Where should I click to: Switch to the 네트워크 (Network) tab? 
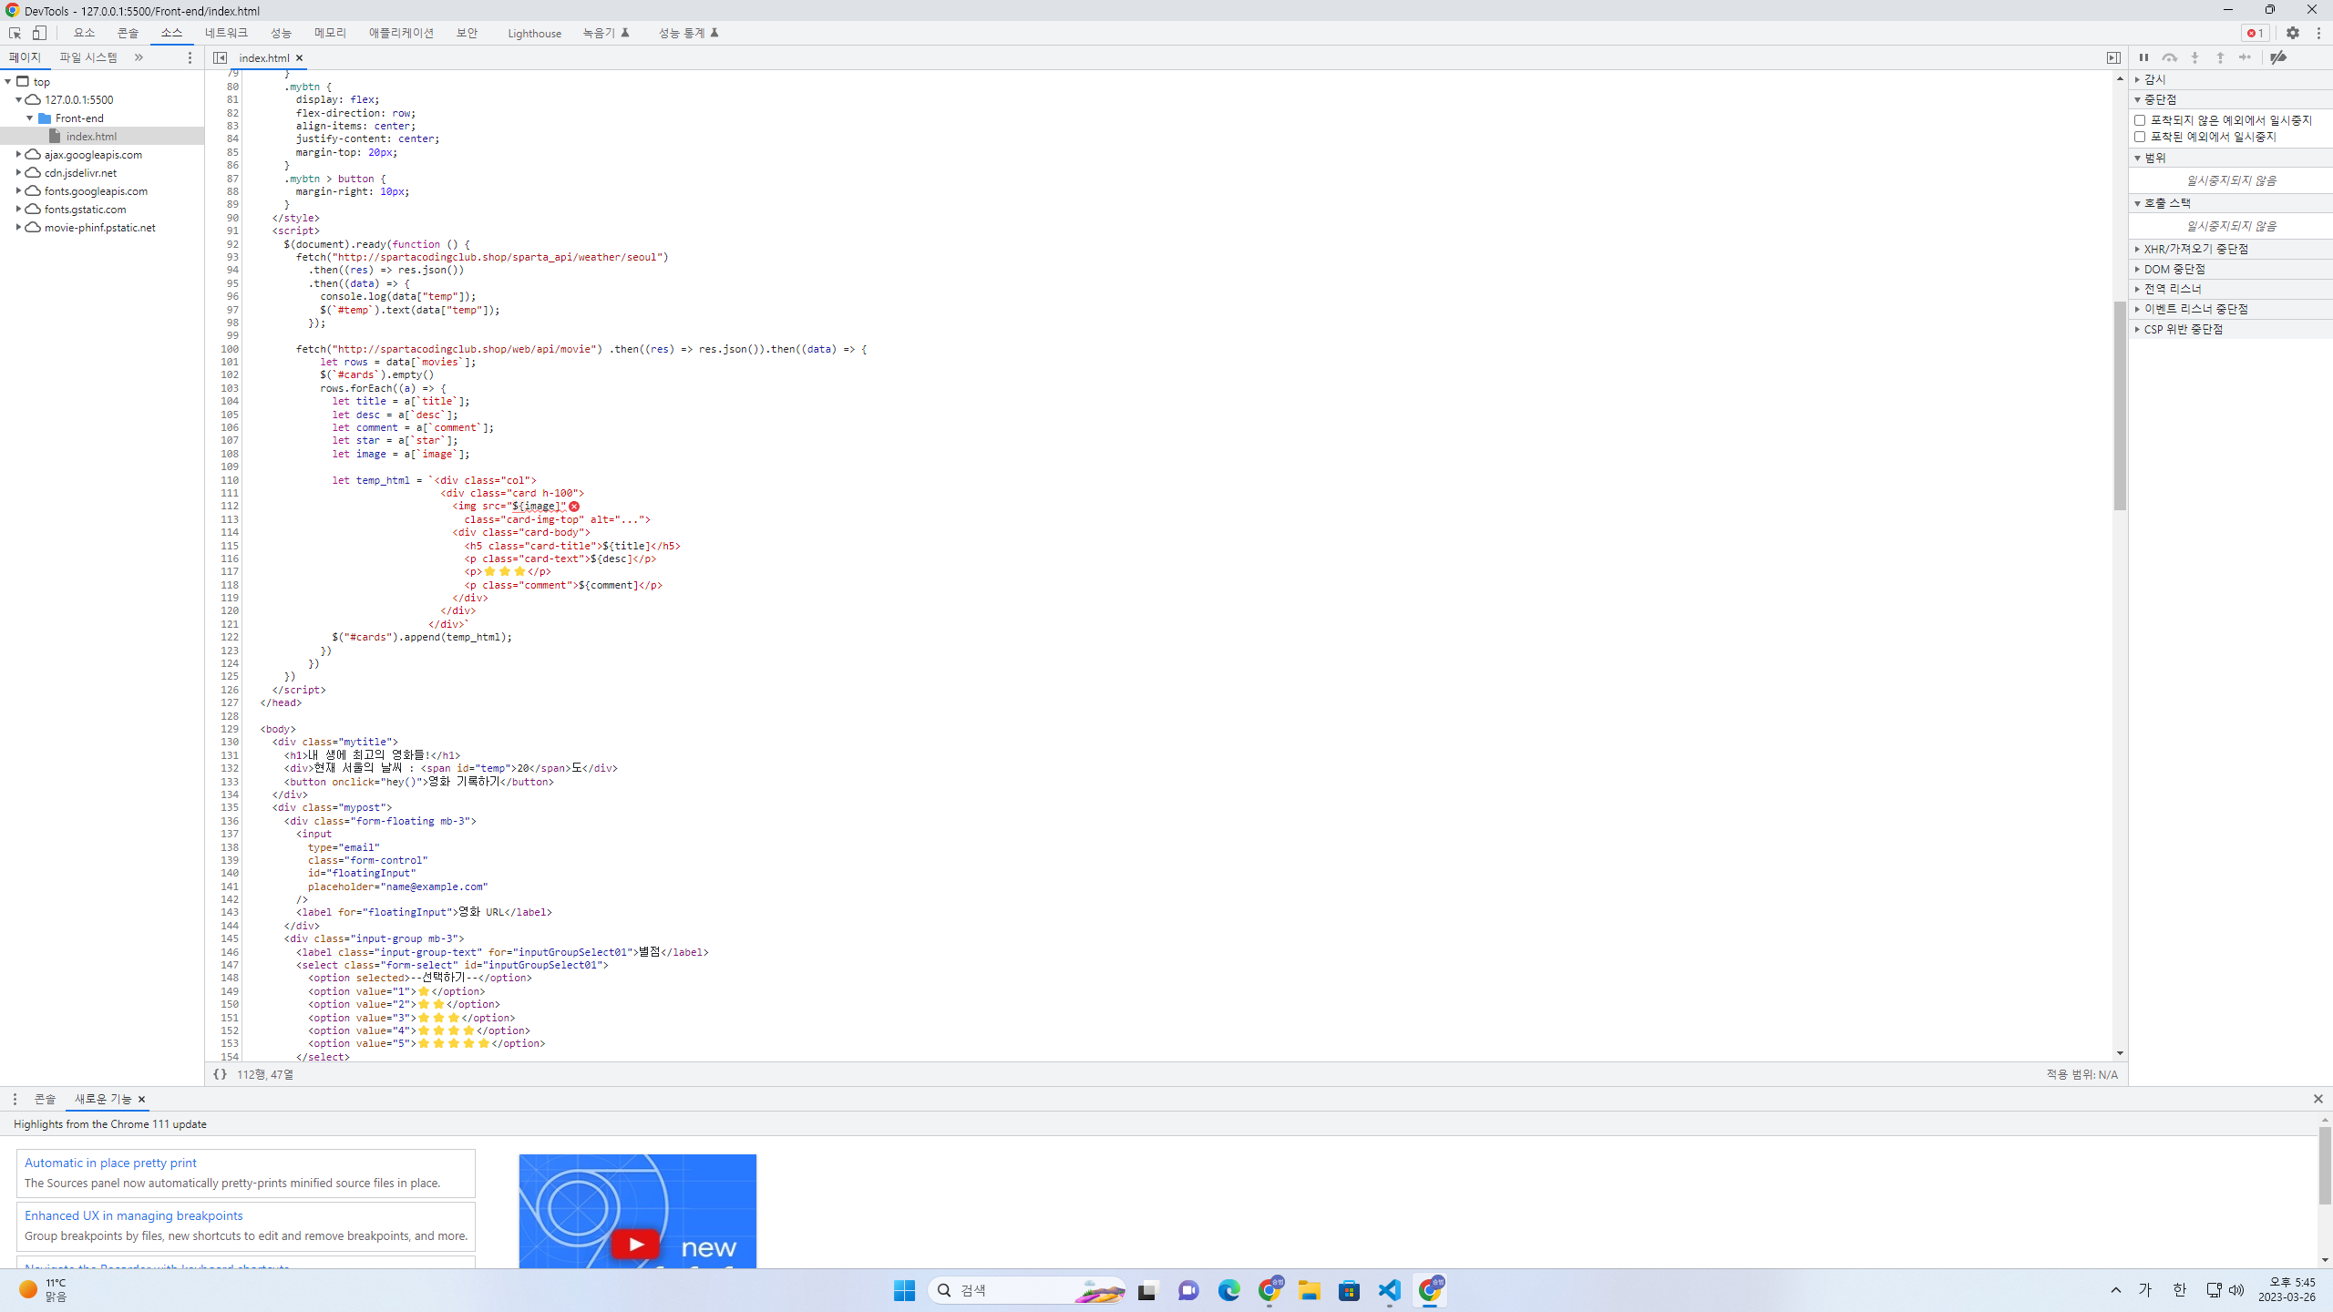(226, 33)
